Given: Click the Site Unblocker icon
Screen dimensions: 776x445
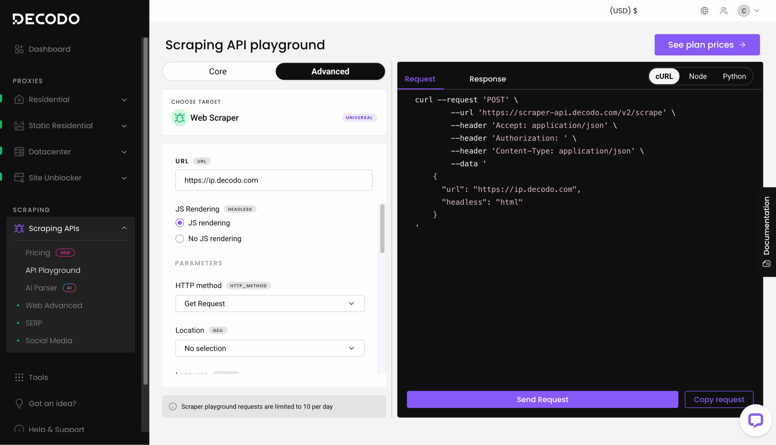Looking at the screenshot, I should pos(19,178).
